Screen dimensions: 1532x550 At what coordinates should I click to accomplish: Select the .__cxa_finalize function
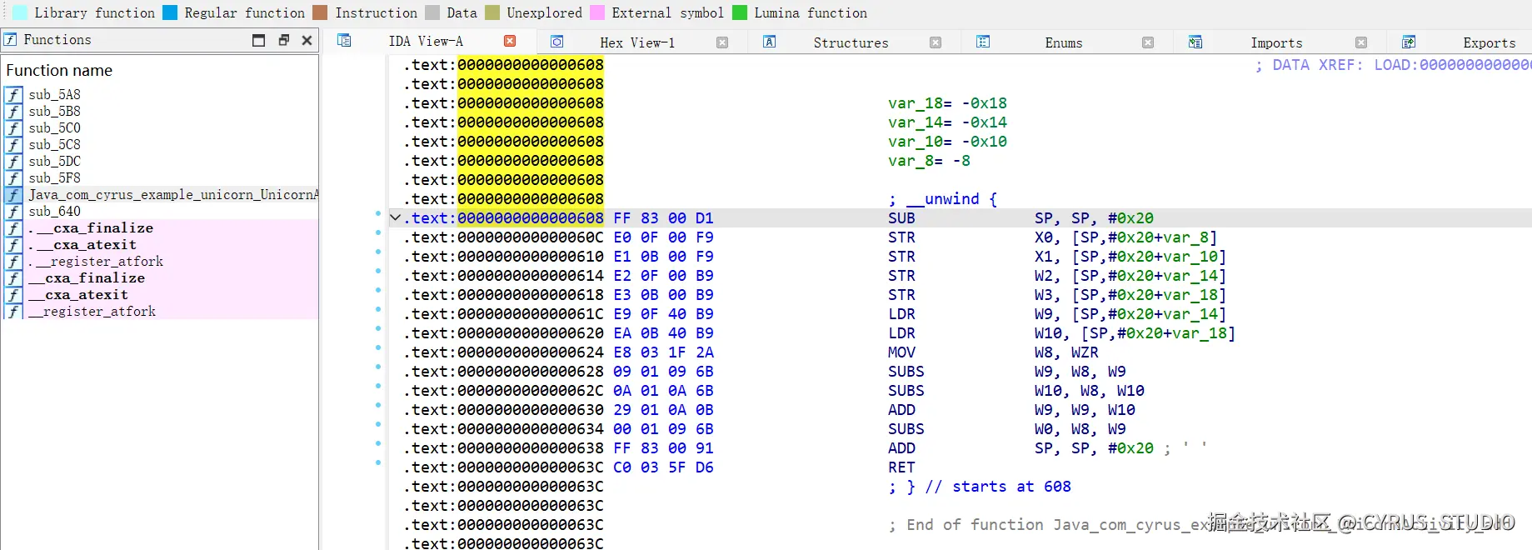tap(91, 228)
